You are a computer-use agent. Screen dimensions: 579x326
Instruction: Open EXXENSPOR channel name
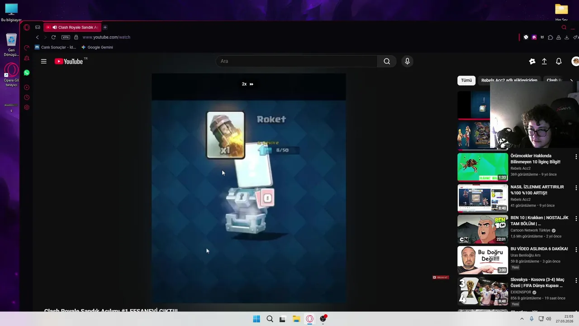click(x=521, y=292)
